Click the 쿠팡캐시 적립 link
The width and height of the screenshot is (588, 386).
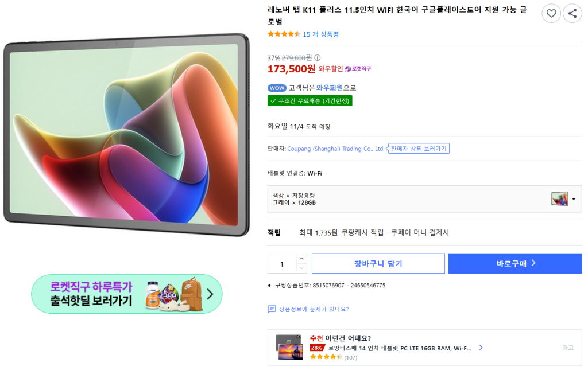[362, 233]
